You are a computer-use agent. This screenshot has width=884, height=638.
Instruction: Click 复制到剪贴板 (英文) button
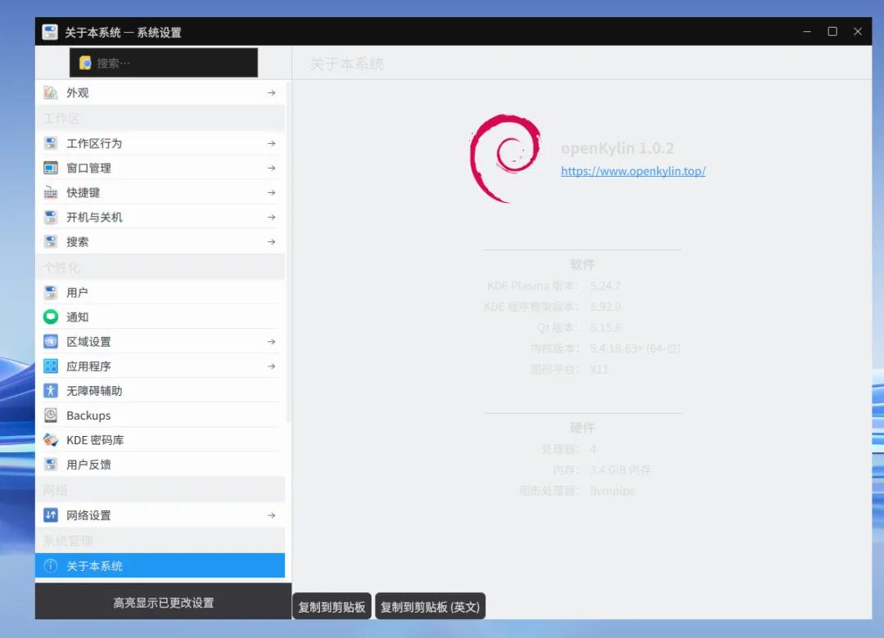(x=431, y=606)
